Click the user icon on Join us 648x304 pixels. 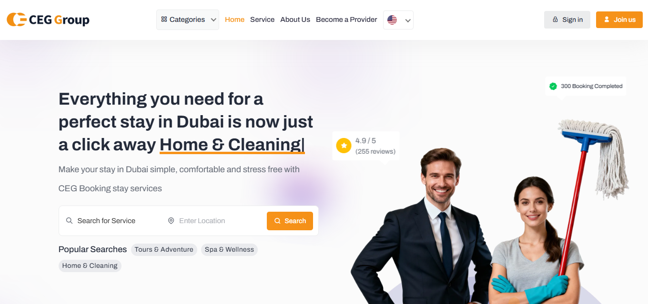[607, 20]
